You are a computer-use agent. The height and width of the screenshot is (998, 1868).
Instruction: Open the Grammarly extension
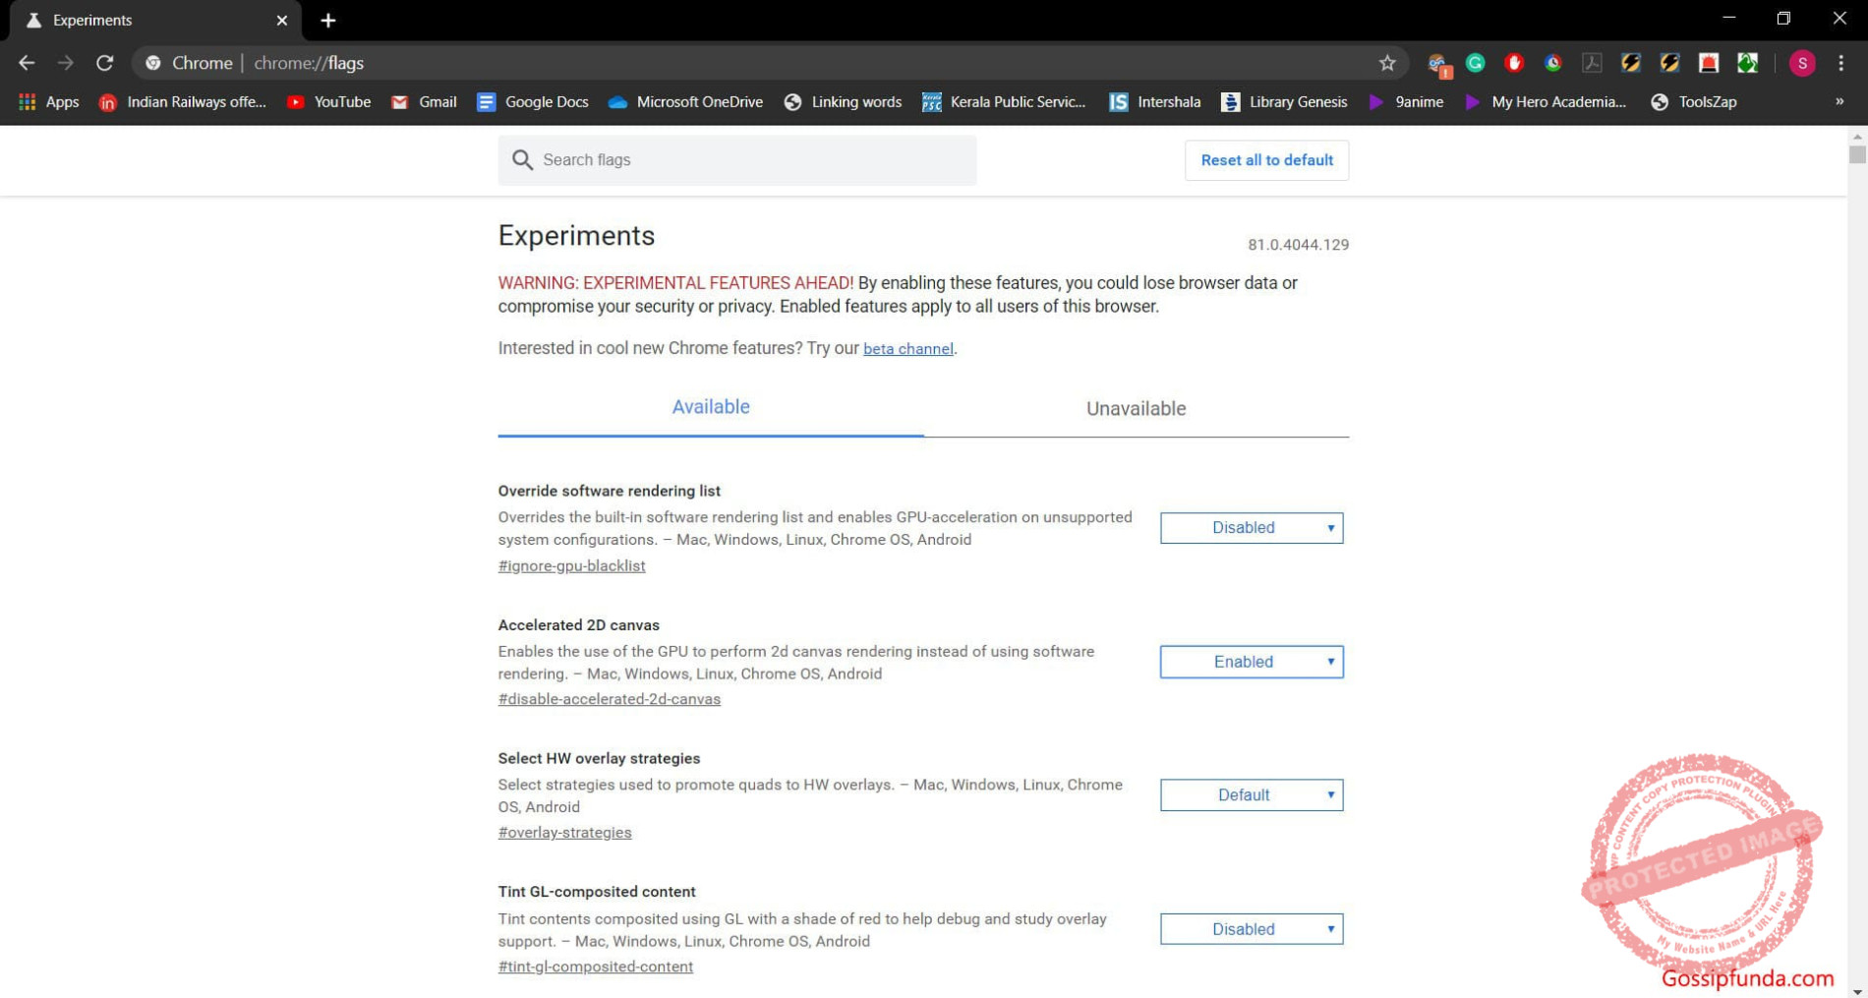[1475, 62]
